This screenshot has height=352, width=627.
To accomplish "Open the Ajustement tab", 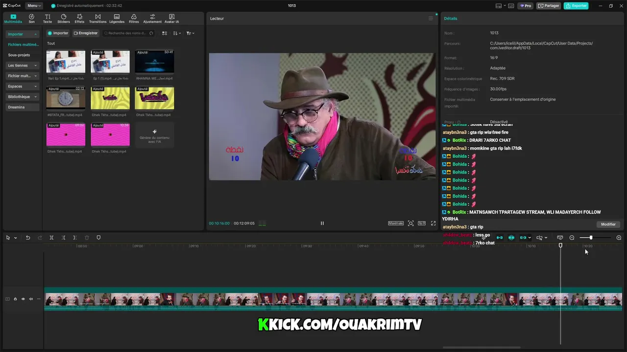I will pyautogui.click(x=152, y=19).
